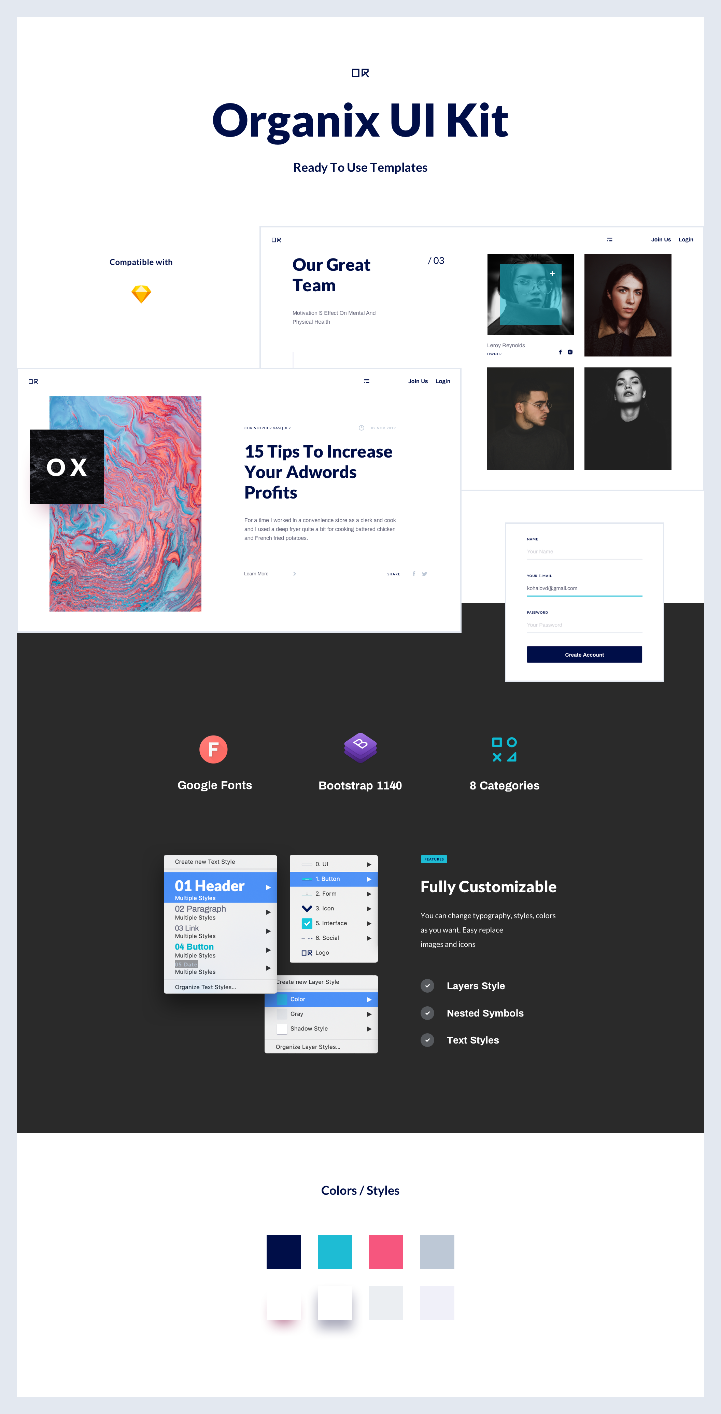This screenshot has width=721, height=1414.
Task: Click the Create Account button
Action: (x=584, y=655)
